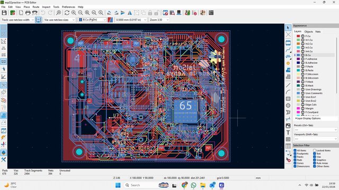Open WhatsApp from the taskbar
339x190 pixels.
193,185
